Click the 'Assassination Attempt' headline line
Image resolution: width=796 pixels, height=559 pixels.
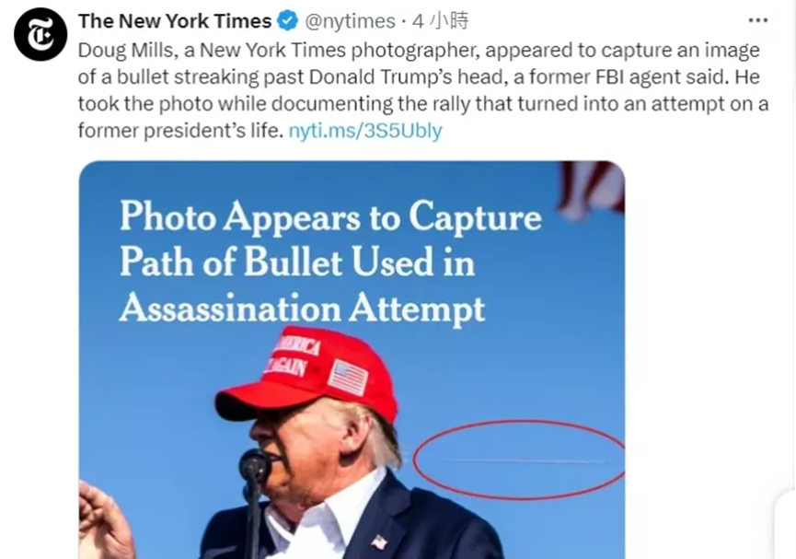pyautogui.click(x=302, y=309)
